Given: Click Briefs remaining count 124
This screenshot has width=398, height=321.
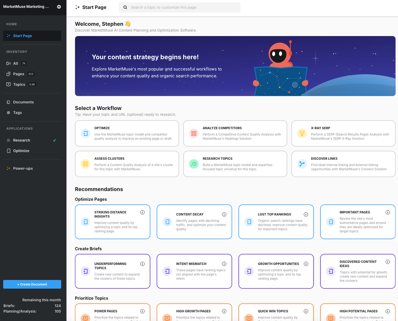Looking at the screenshot, I should click(x=57, y=306).
